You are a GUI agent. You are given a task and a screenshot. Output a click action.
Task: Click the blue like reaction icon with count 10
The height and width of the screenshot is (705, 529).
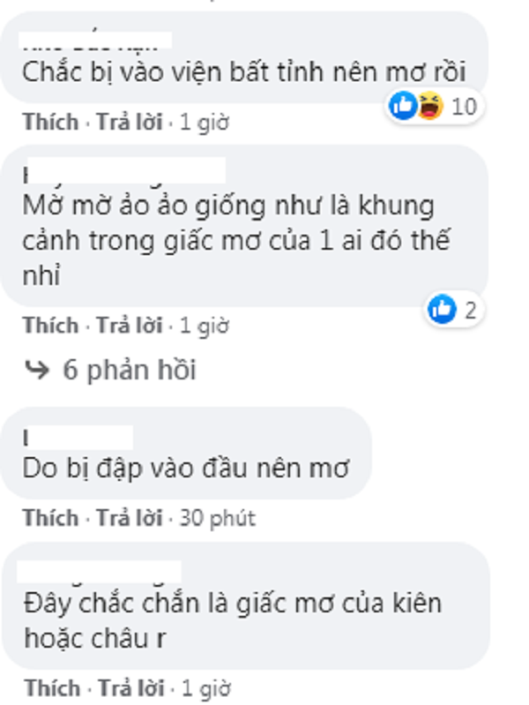(x=403, y=106)
